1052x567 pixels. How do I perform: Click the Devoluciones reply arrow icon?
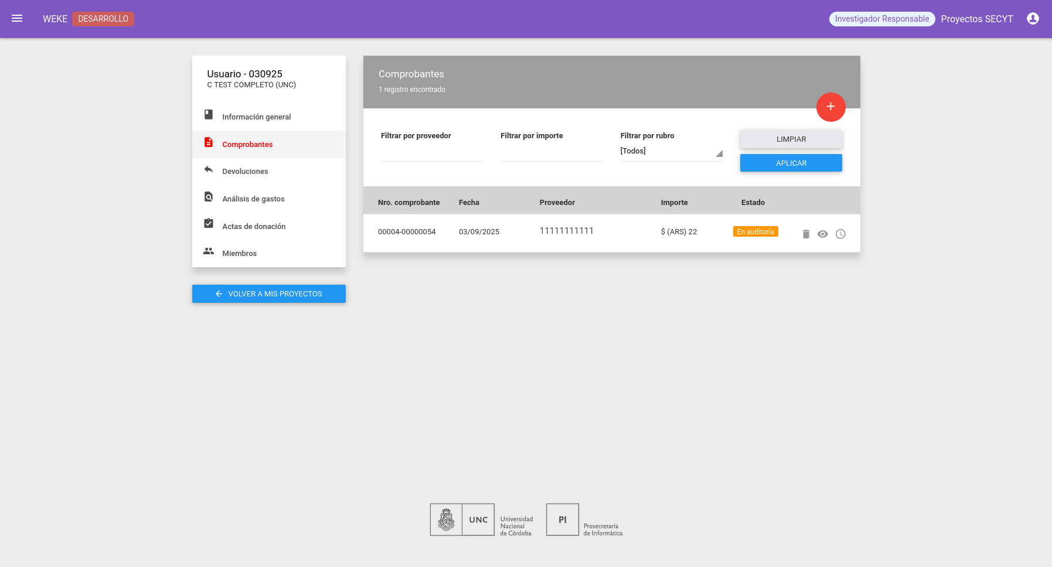coord(209,169)
